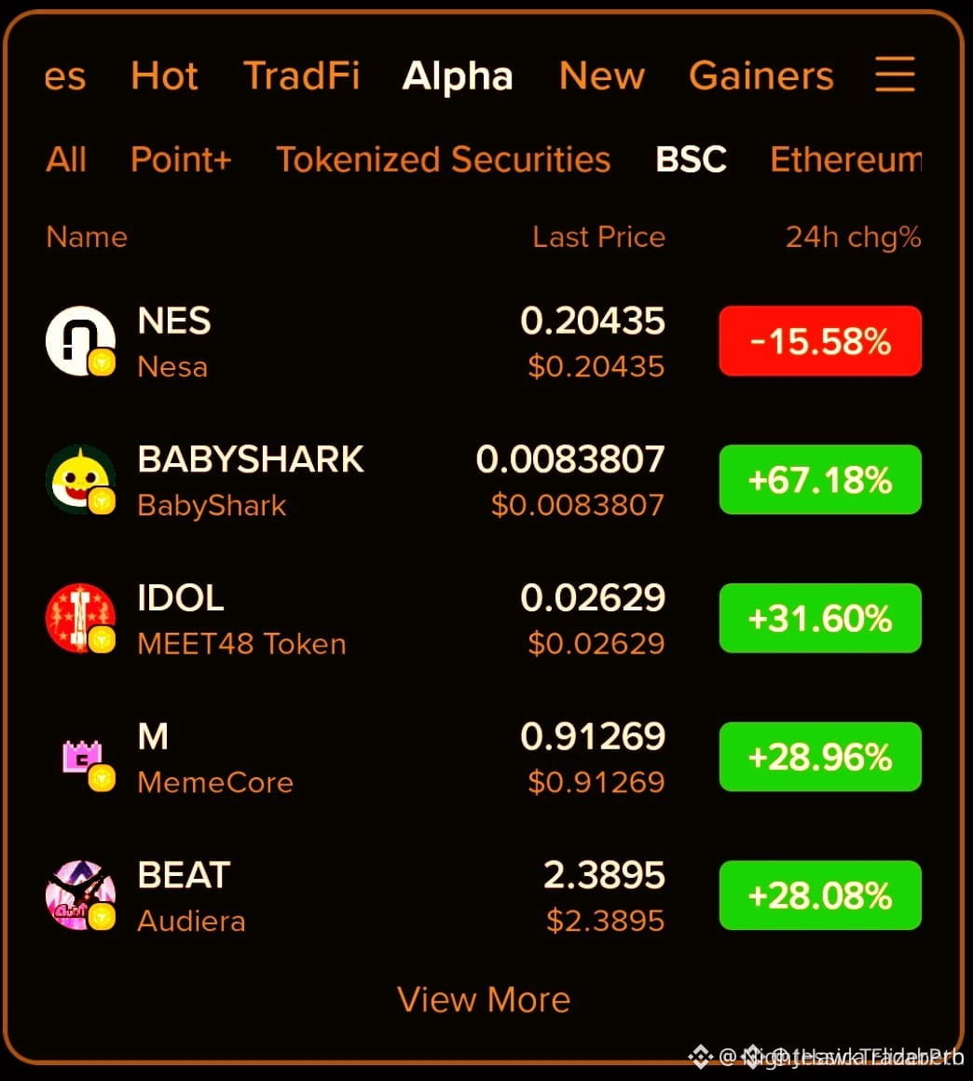
Task: Click the -15.58% change badge
Action: coord(820,340)
